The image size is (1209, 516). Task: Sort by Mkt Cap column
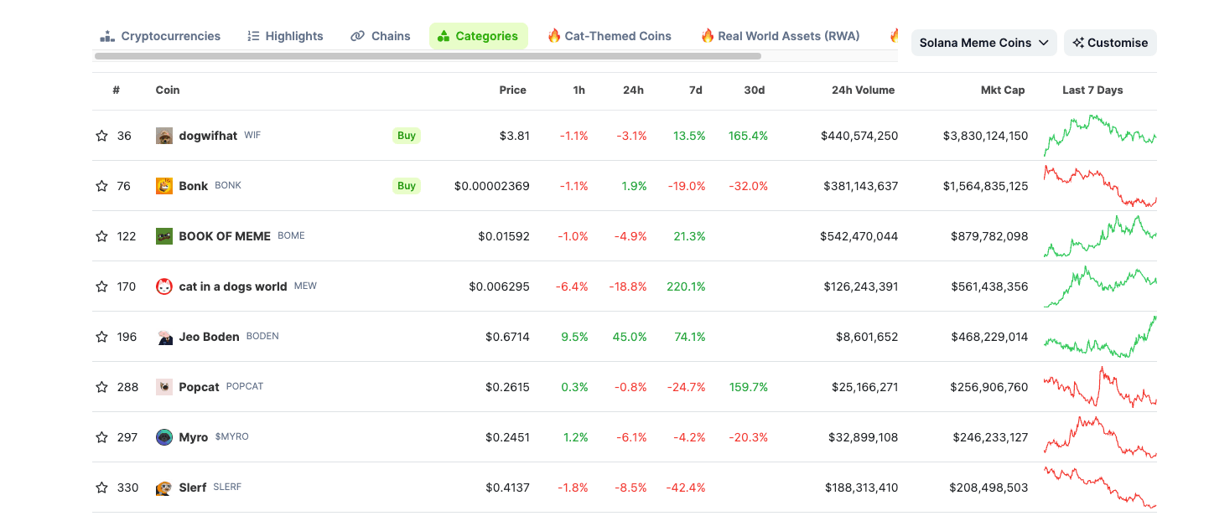point(1003,90)
